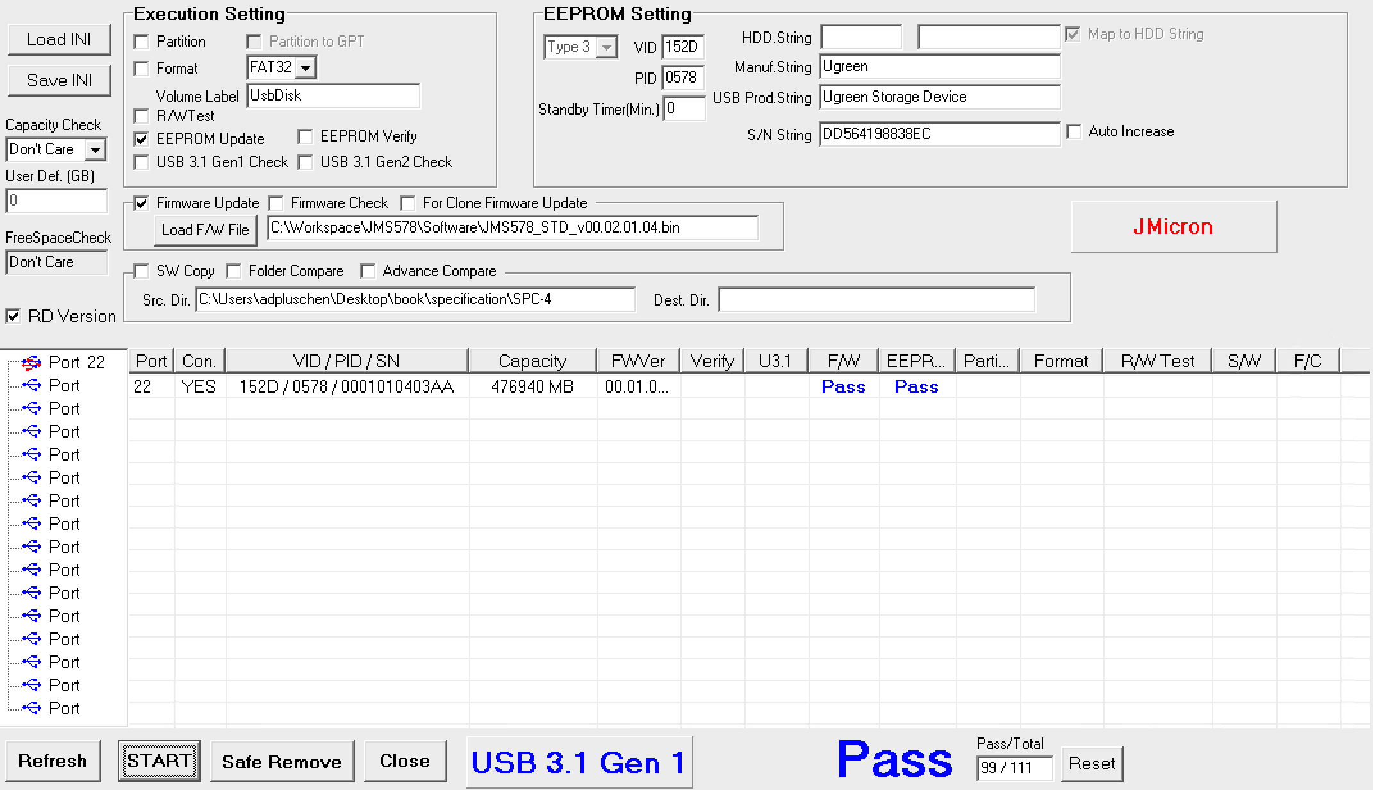Check USB 3.1 Gen1 Check box

pos(142,163)
